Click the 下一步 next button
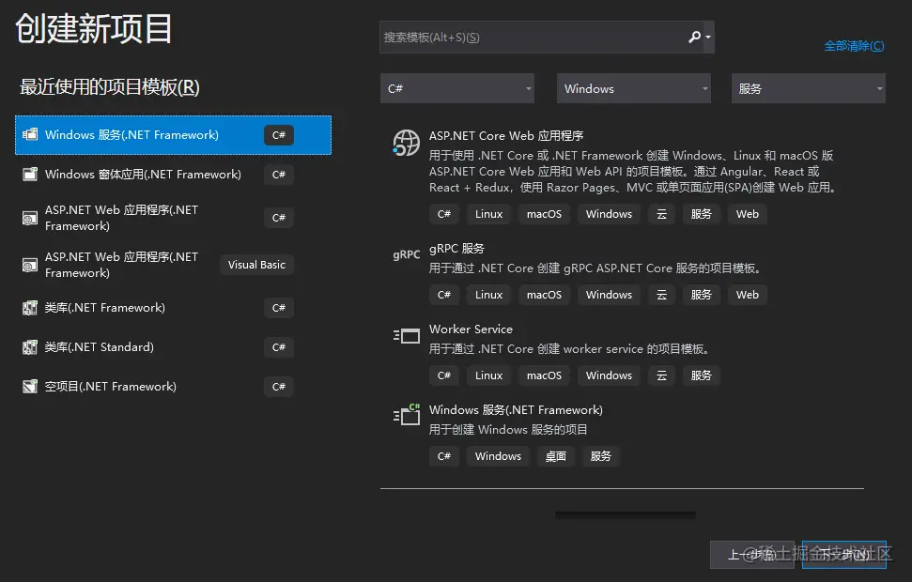Image resolution: width=912 pixels, height=582 pixels. coord(844,555)
